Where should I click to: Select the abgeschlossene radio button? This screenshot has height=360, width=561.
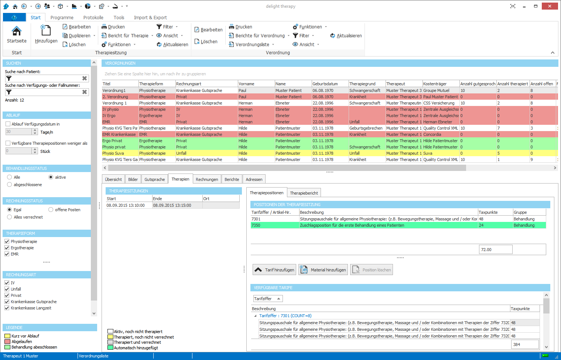10,185
